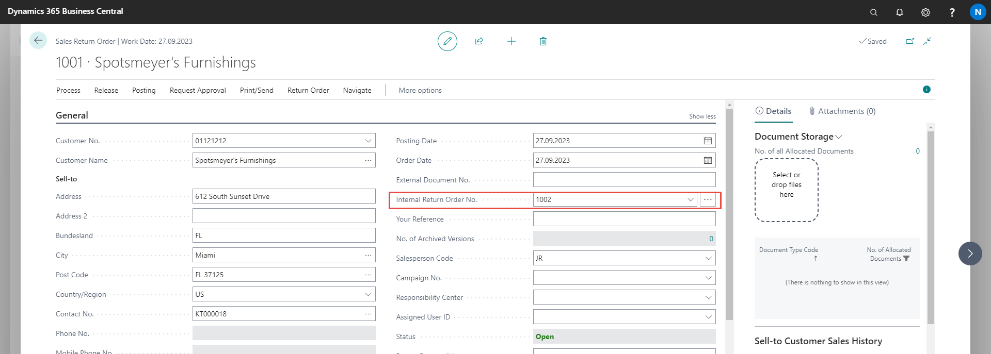Click the Your Reference input field
This screenshot has width=991, height=354.
625,219
